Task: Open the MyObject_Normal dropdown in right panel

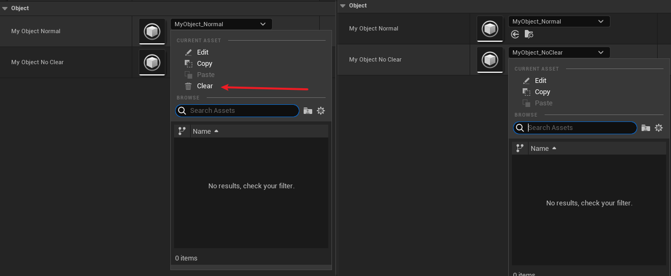Action: pos(559,21)
